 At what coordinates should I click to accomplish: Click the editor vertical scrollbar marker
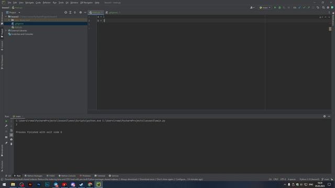click(330, 29)
